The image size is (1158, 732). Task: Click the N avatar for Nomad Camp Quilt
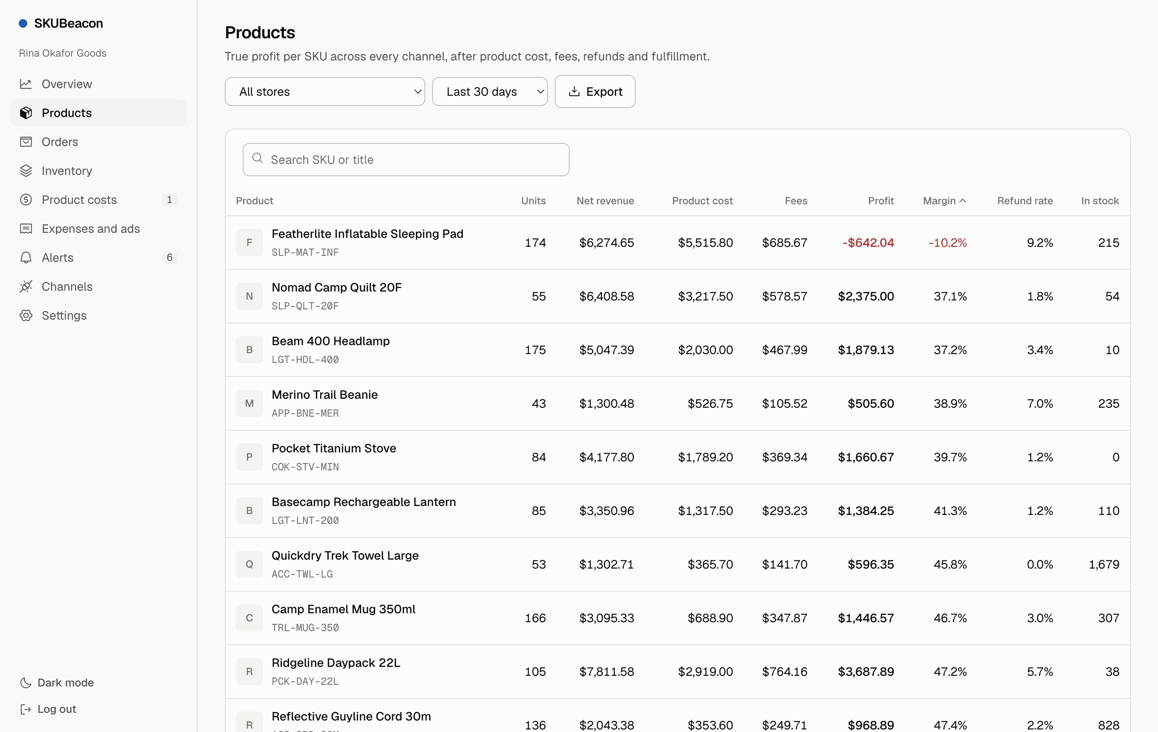[x=249, y=296]
